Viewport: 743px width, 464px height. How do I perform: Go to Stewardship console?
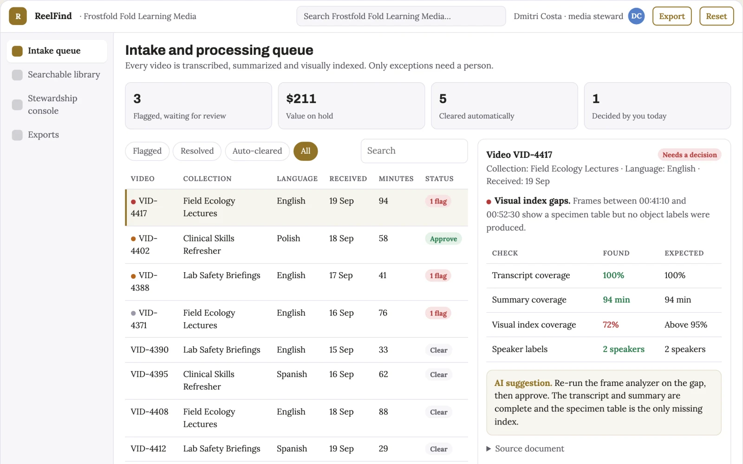pos(57,105)
